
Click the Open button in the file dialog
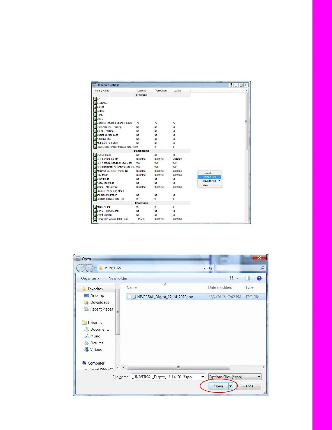point(218,386)
